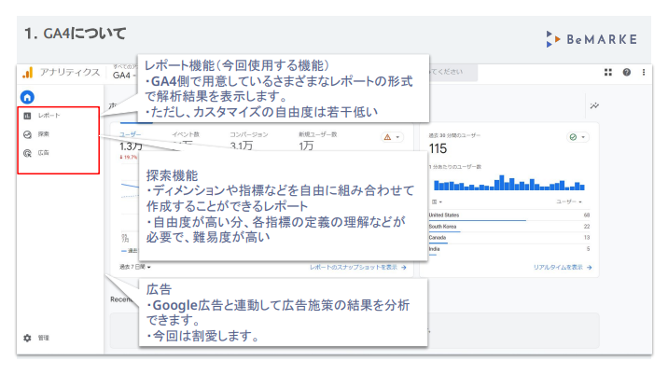Click the South Korea row in realtime list
Image resolution: width=668 pixels, height=375 pixels.
509,227
